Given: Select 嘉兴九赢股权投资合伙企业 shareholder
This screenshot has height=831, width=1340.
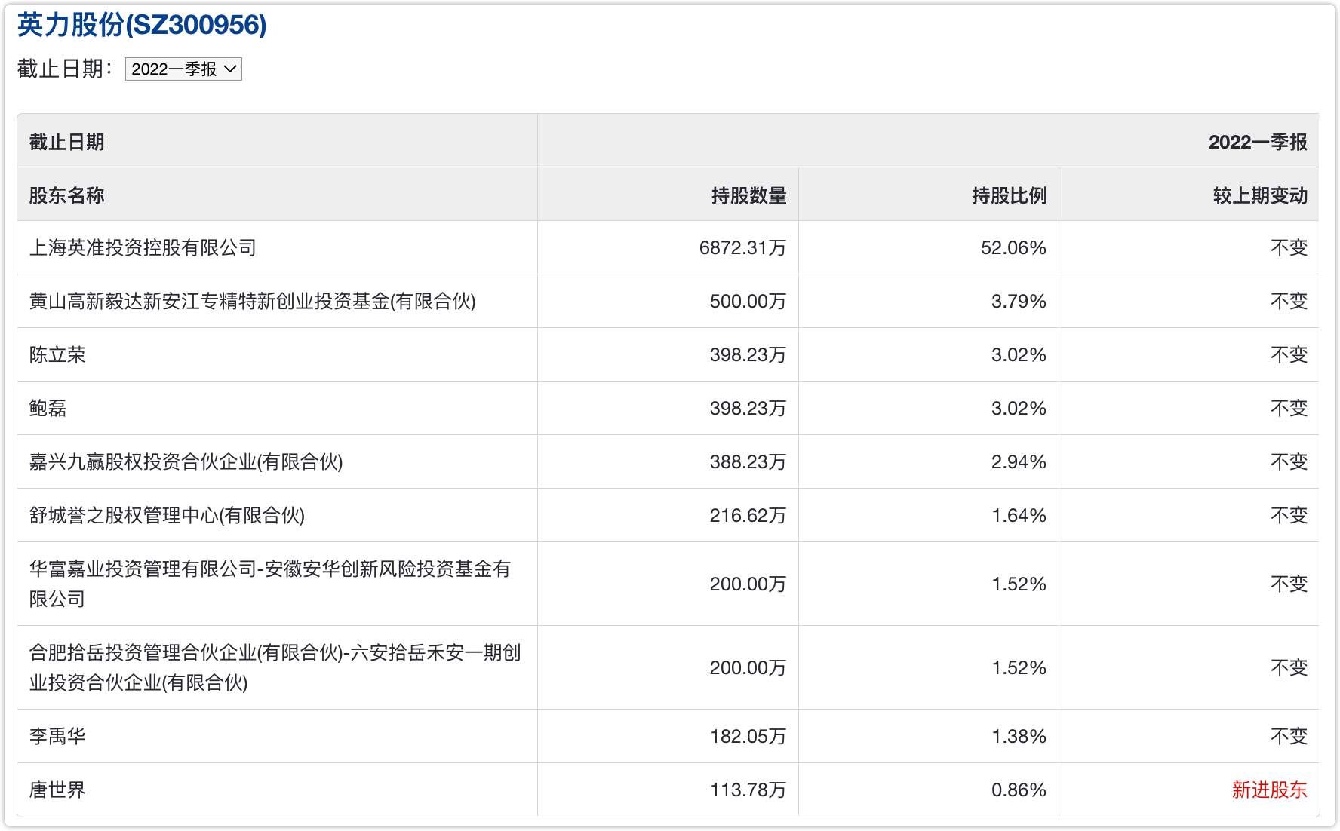Looking at the screenshot, I should (186, 461).
